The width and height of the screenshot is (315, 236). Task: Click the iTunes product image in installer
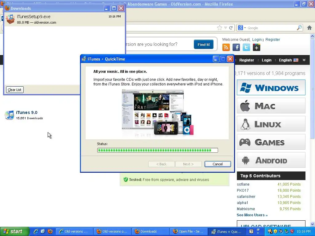(x=158, y=112)
